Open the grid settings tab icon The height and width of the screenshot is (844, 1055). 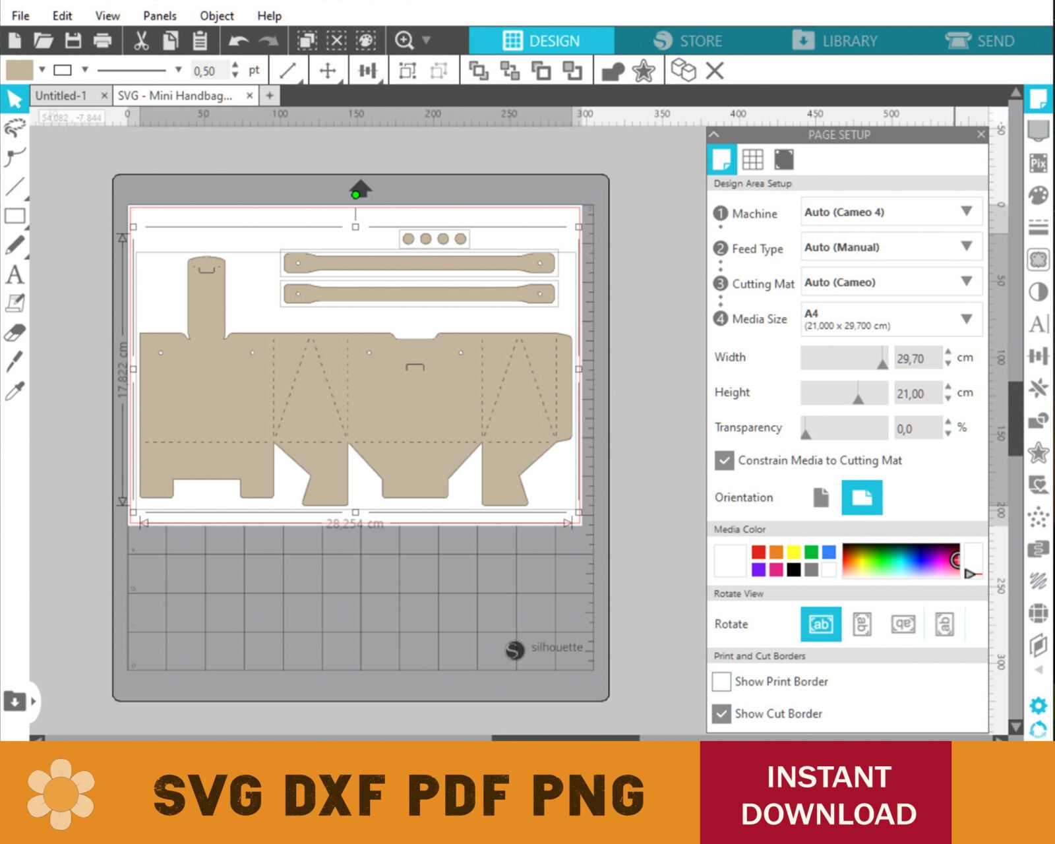point(752,160)
